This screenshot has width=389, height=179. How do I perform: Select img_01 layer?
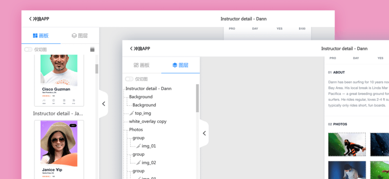point(149,146)
